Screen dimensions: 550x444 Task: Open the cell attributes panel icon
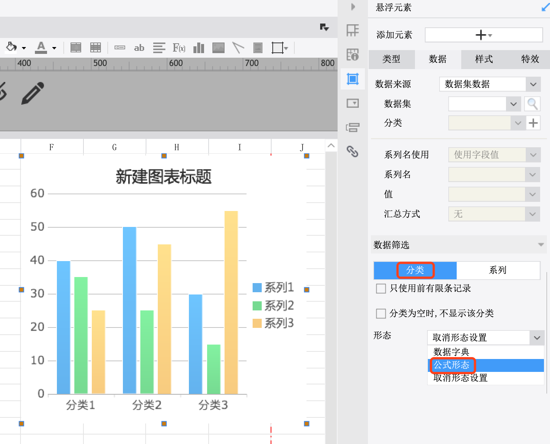tap(353, 54)
